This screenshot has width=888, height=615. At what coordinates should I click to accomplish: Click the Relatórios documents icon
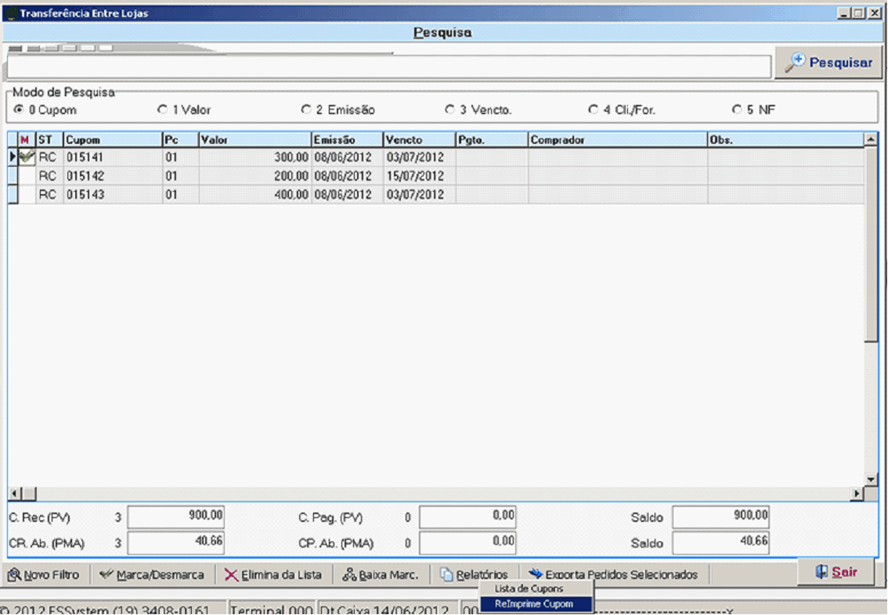point(446,575)
